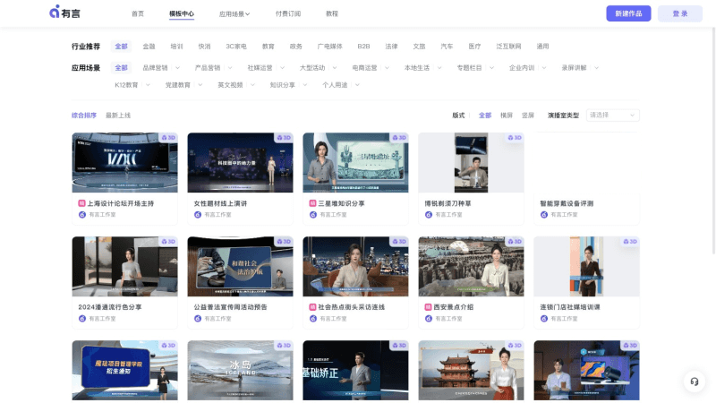The height and width of the screenshot is (403, 716).
Task: Click the 登录 button
Action: tap(679, 13)
